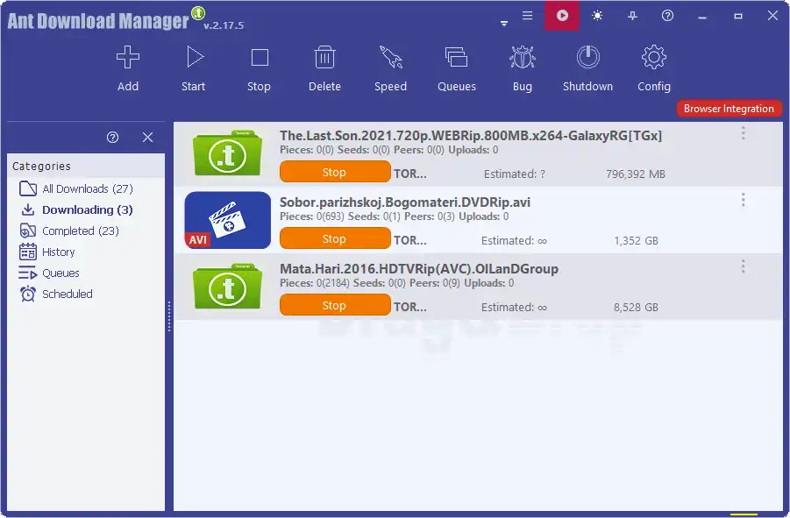Start the selected download
Viewport: 790px width, 518px height.
pyautogui.click(x=194, y=57)
